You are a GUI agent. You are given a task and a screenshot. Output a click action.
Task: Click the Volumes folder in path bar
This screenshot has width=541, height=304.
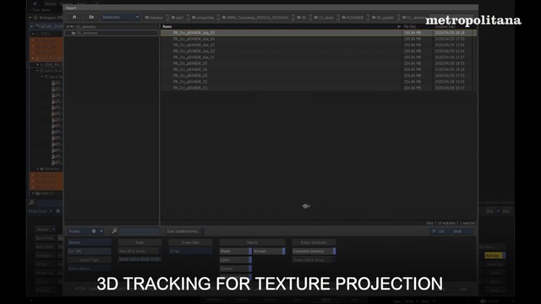[x=154, y=17]
